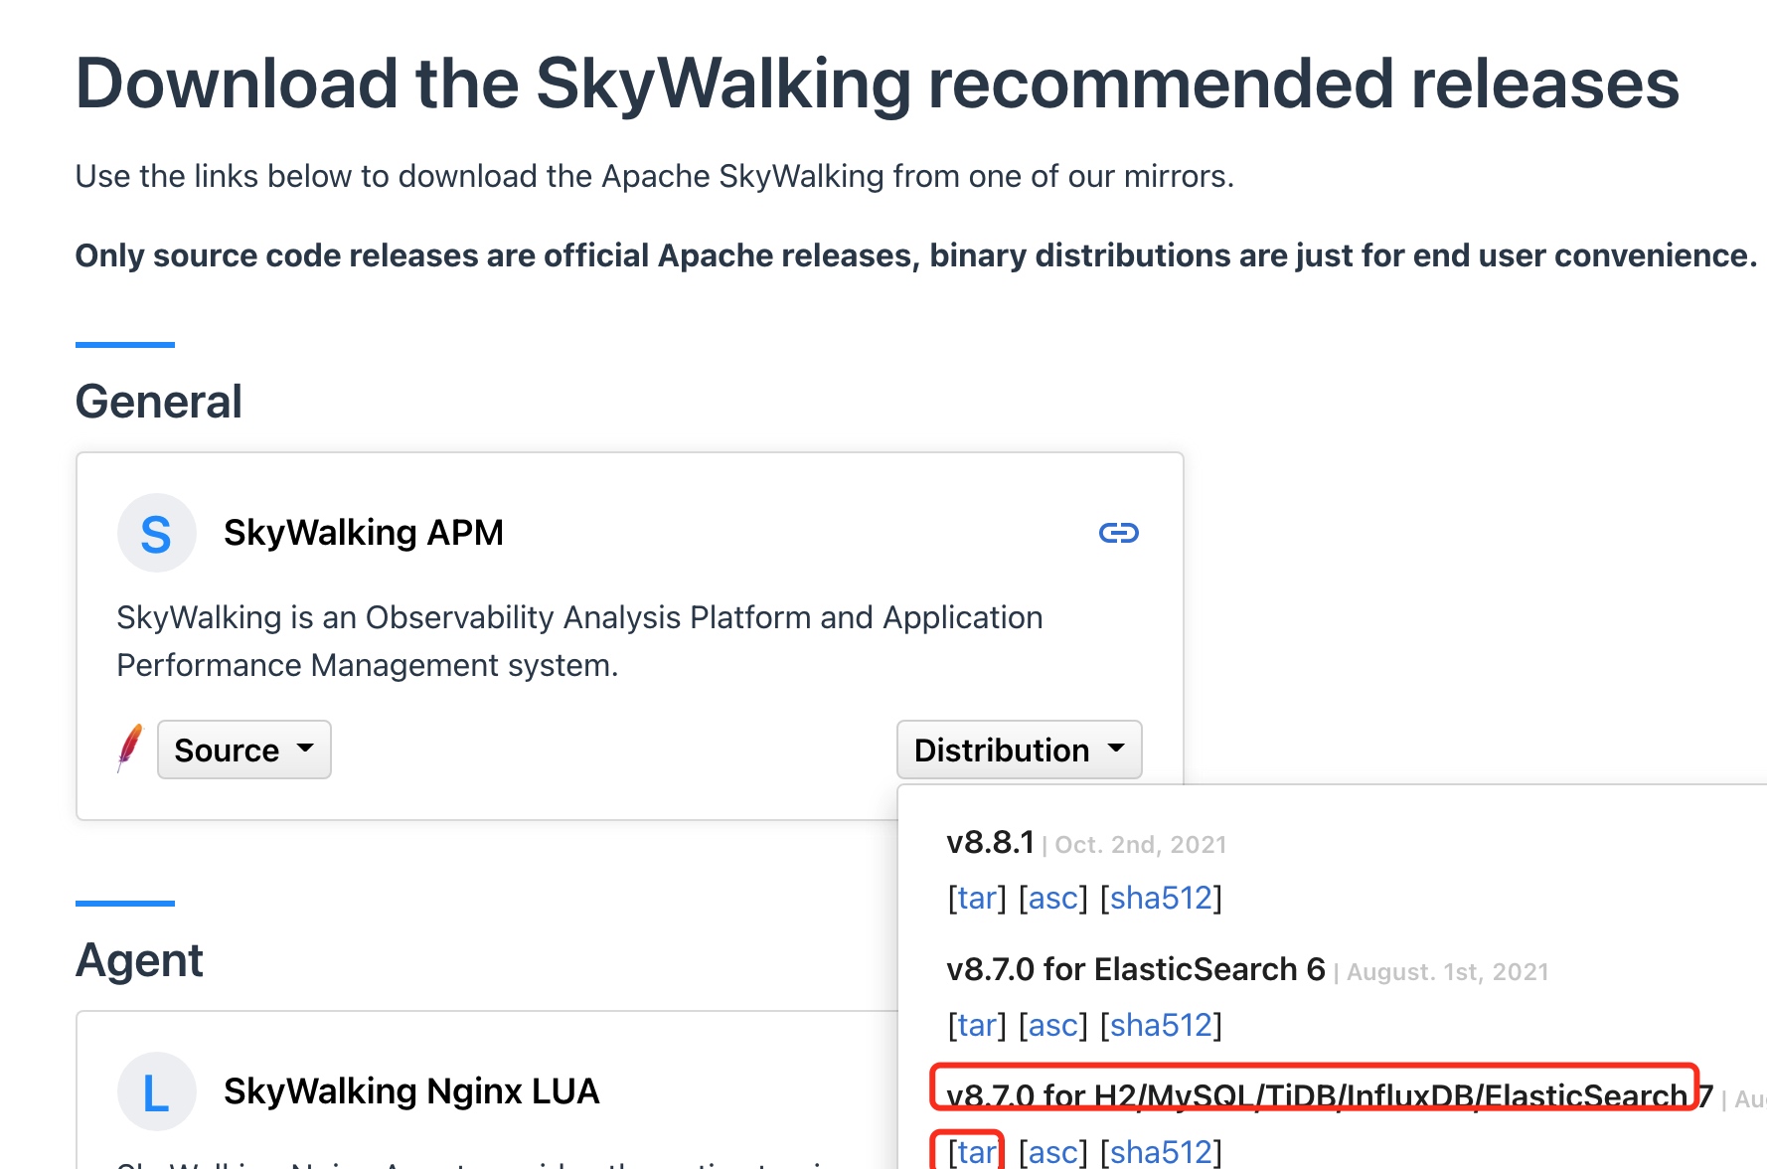Click the SkyWalking APM link chain icon
Image resolution: width=1767 pixels, height=1169 pixels.
click(1118, 534)
